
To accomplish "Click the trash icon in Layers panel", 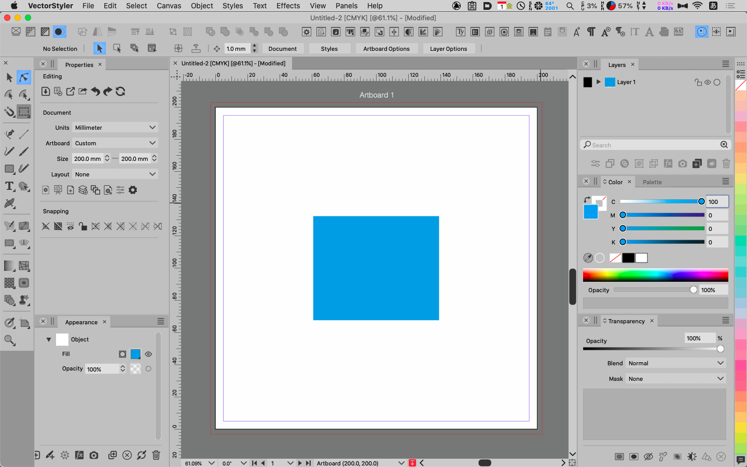I will click(726, 164).
